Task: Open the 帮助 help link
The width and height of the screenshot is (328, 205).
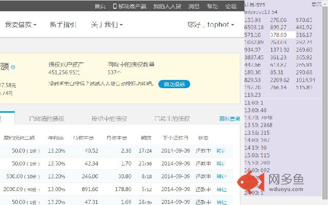Action: tap(212, 6)
